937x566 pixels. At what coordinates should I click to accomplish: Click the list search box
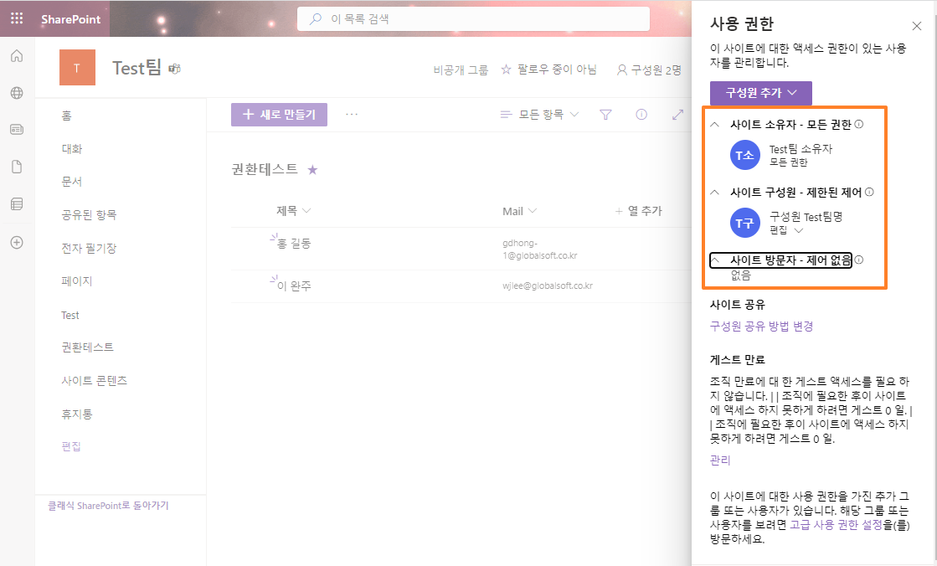[x=473, y=19]
